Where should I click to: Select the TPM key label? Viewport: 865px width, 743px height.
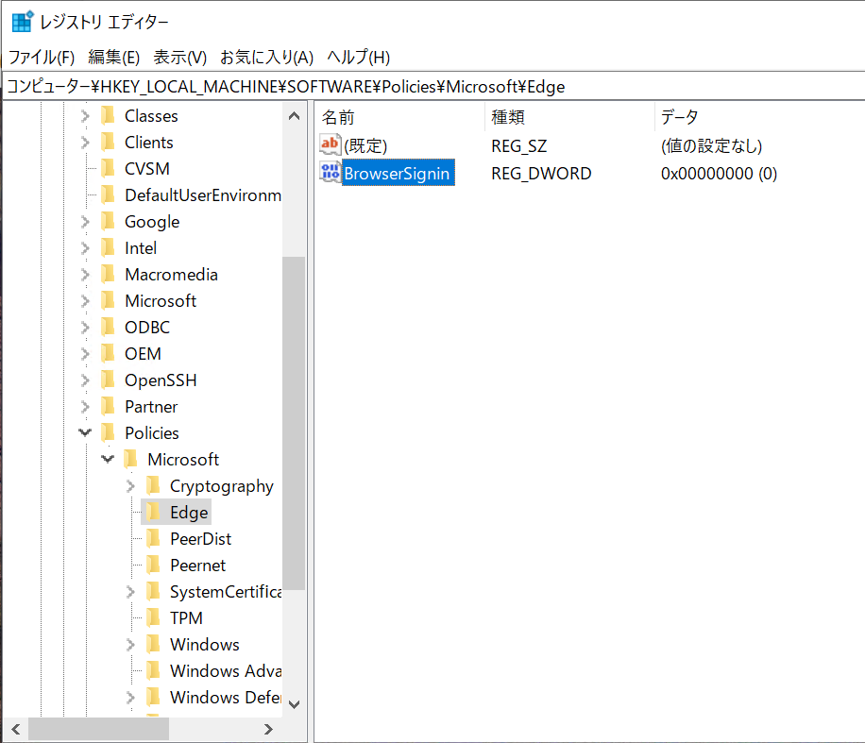186,618
